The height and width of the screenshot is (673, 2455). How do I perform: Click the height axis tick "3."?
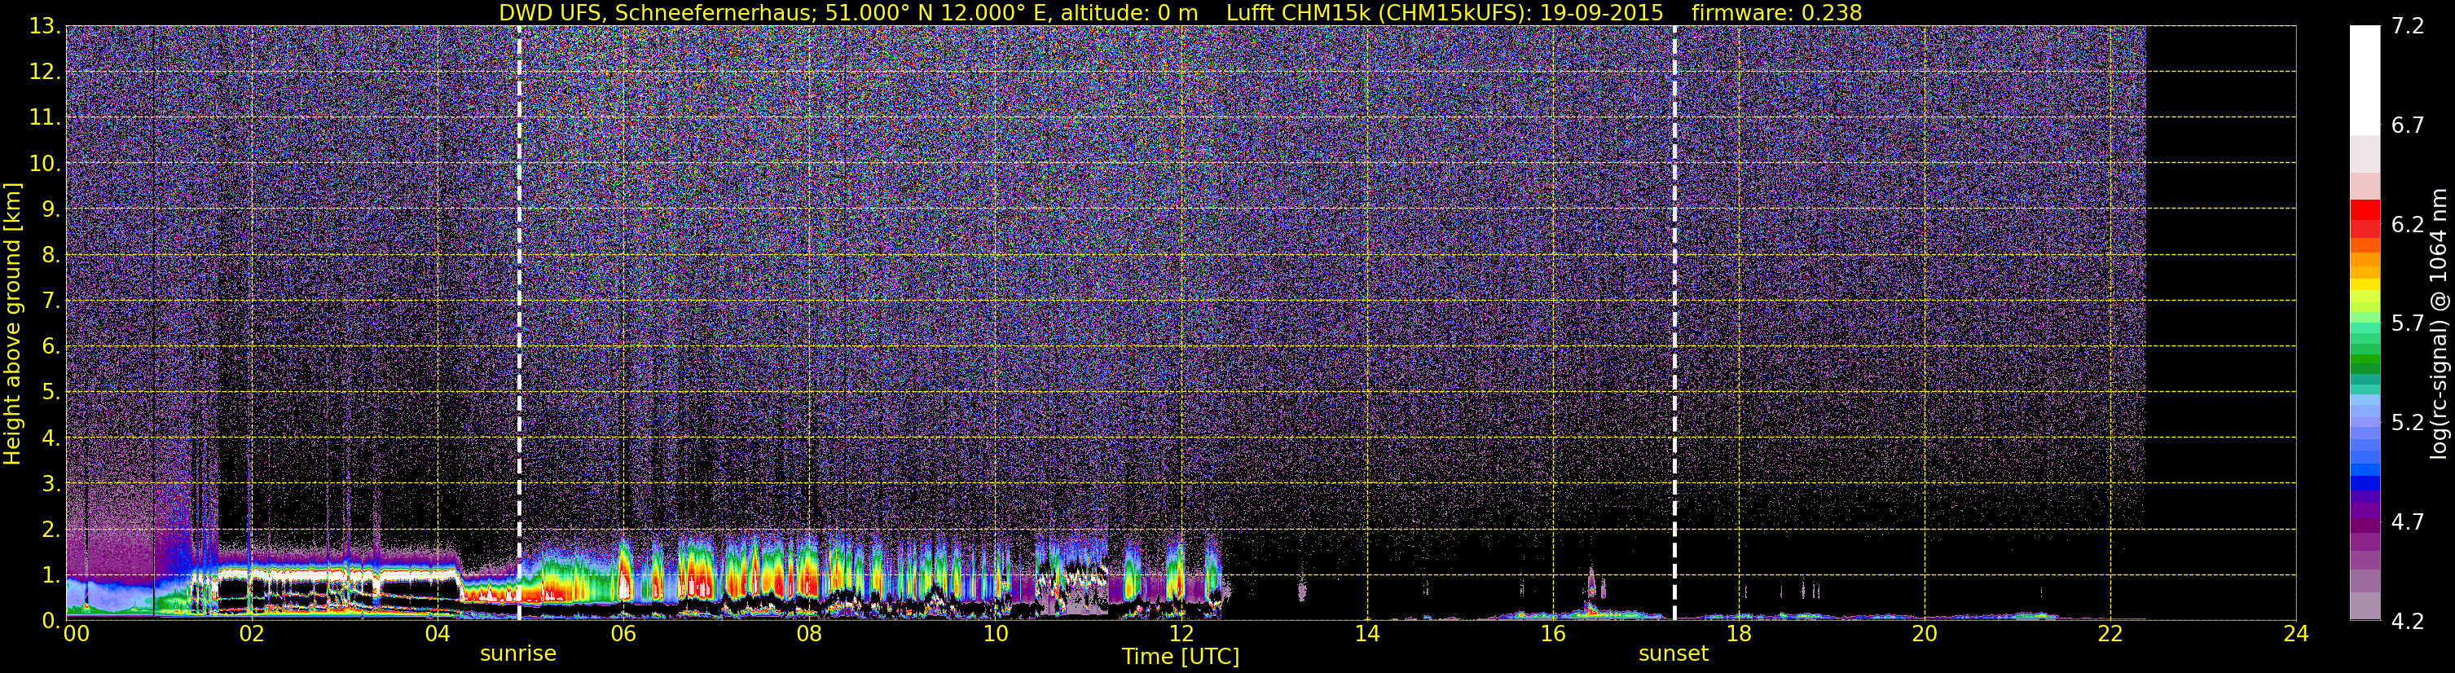(x=50, y=483)
